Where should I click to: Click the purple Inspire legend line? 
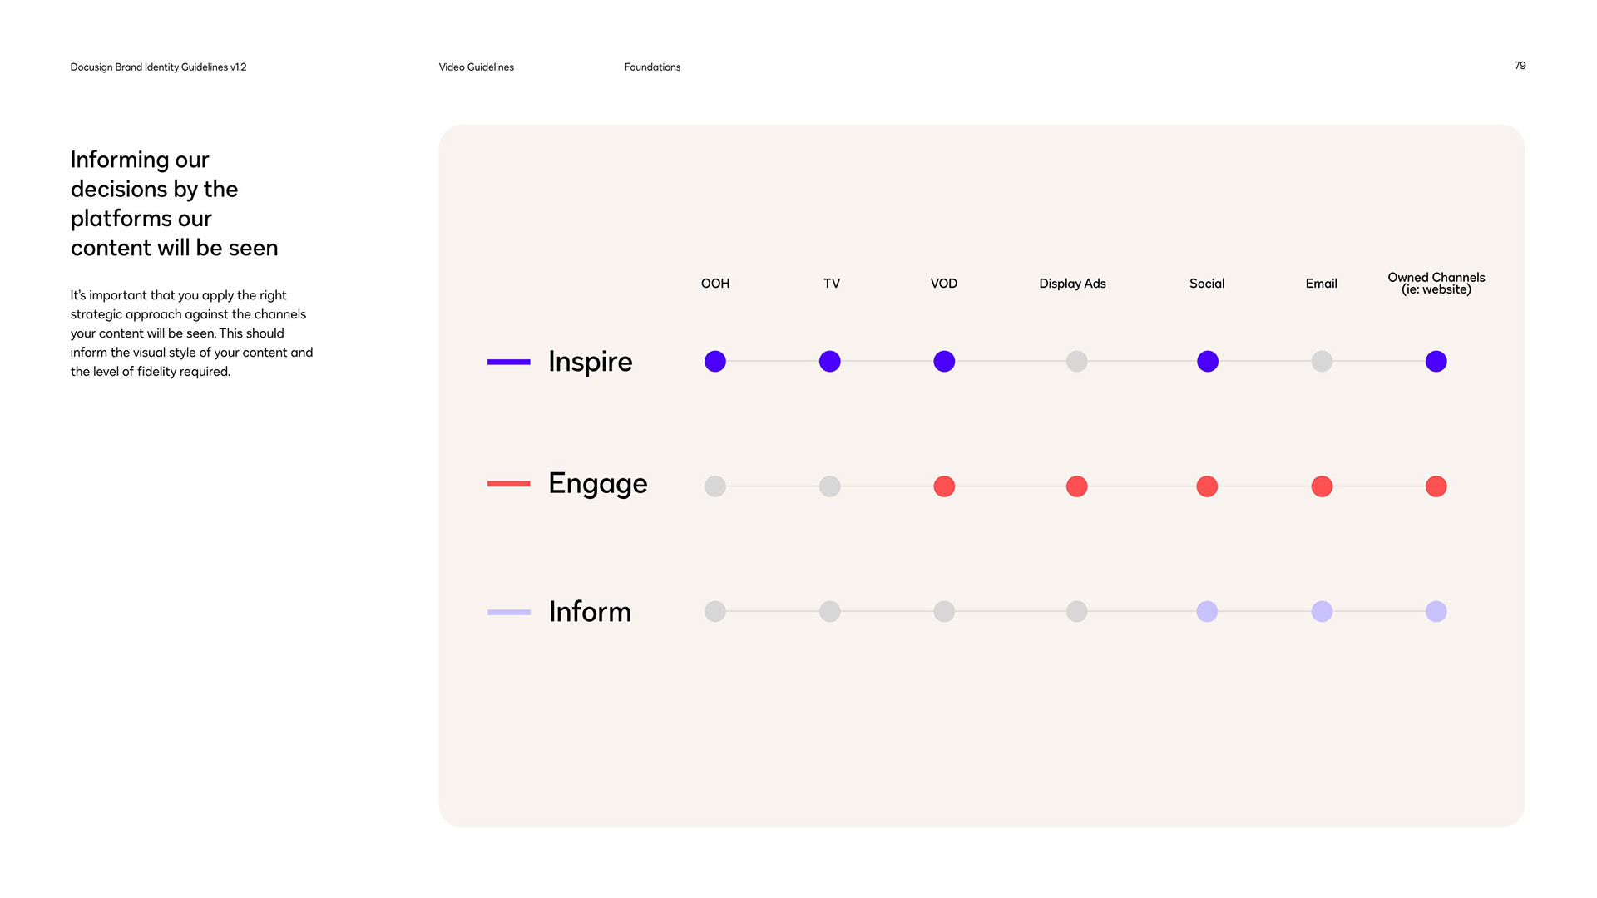(508, 362)
